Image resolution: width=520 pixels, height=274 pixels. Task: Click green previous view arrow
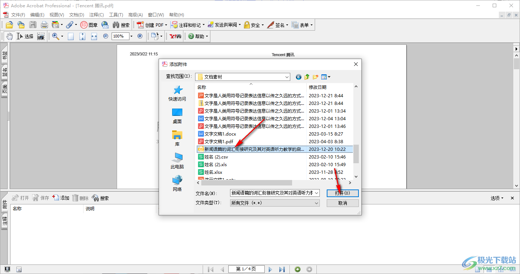[x=298, y=269]
